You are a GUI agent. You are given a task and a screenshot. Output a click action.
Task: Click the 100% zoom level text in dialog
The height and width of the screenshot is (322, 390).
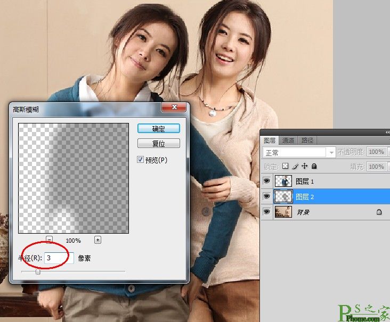(73, 241)
